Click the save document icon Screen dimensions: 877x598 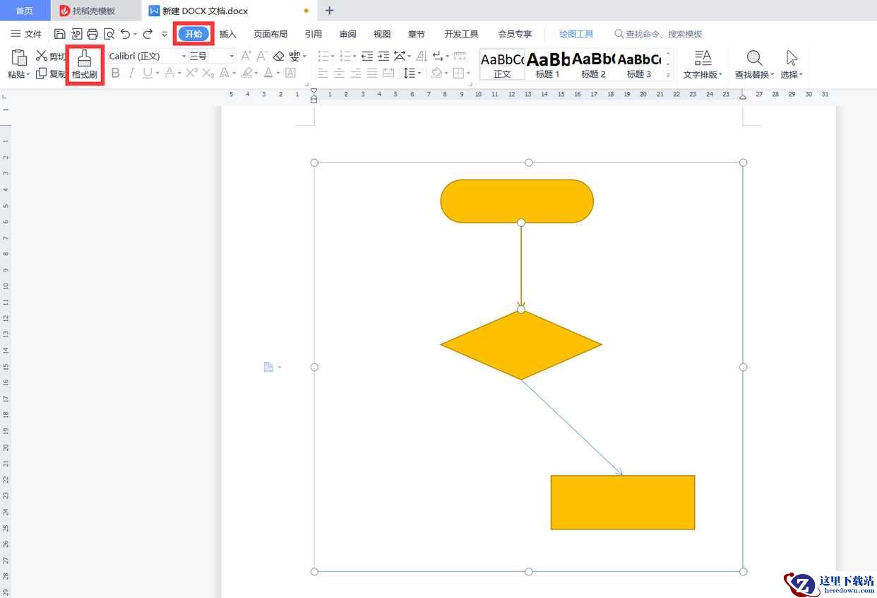[x=60, y=34]
